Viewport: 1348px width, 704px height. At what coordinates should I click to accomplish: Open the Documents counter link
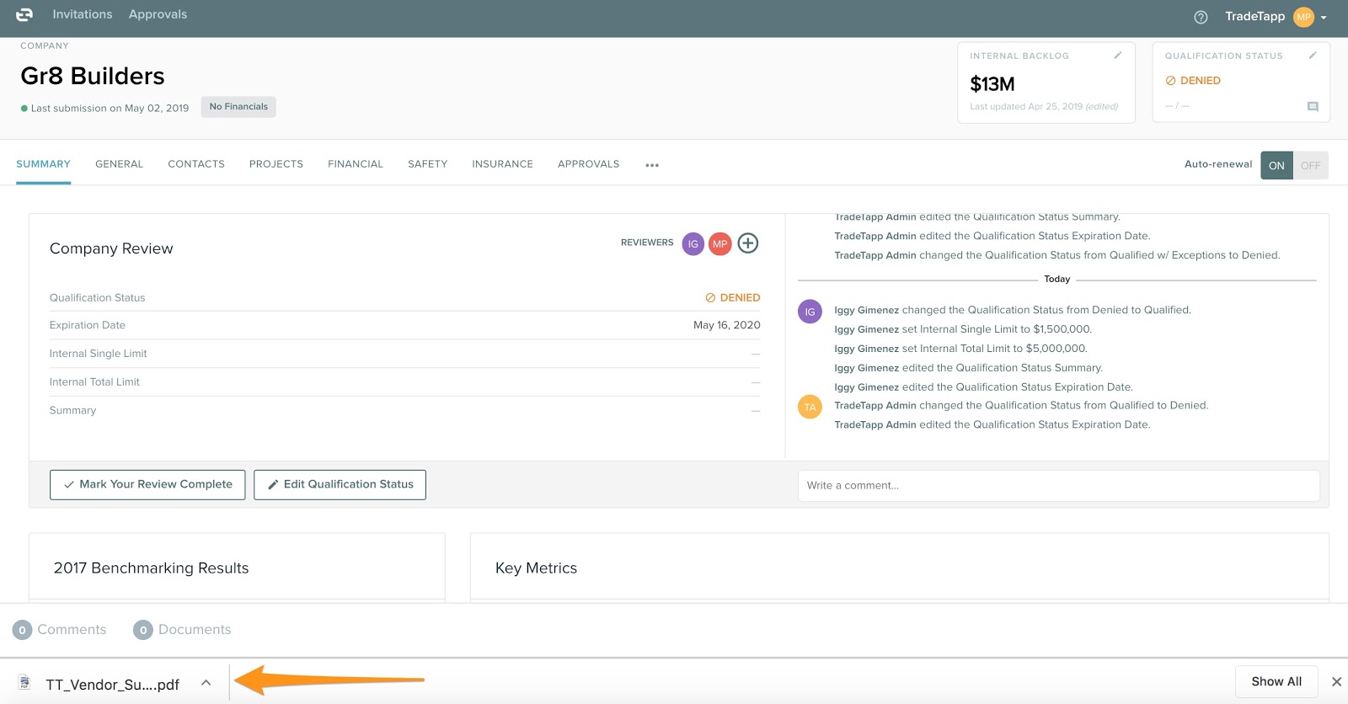[182, 630]
